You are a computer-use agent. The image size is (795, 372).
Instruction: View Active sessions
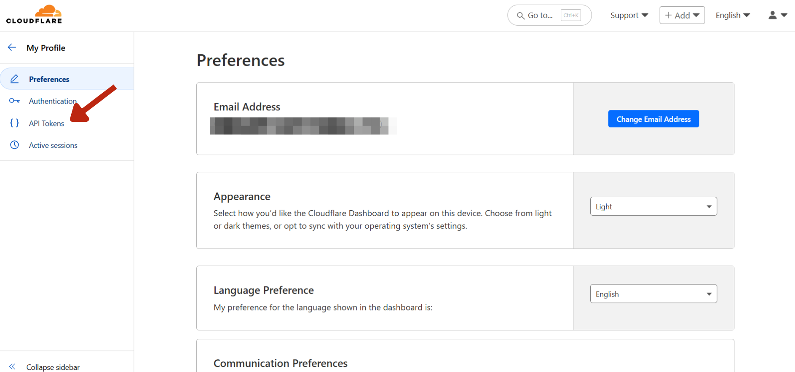(x=53, y=145)
